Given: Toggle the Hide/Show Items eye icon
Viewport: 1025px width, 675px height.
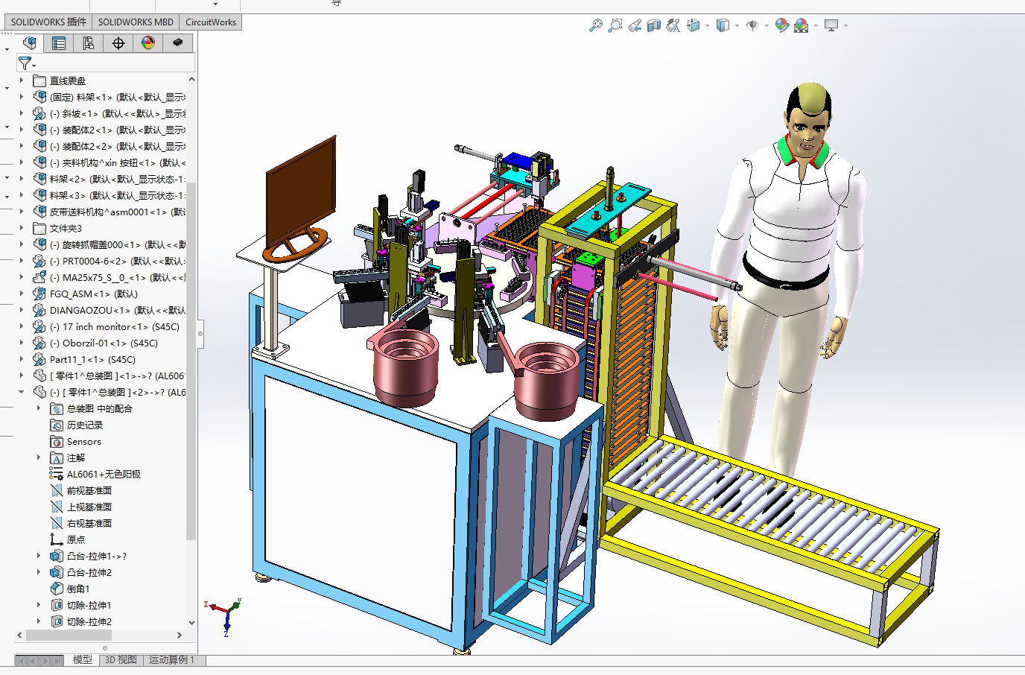Looking at the screenshot, I should pos(752,25).
